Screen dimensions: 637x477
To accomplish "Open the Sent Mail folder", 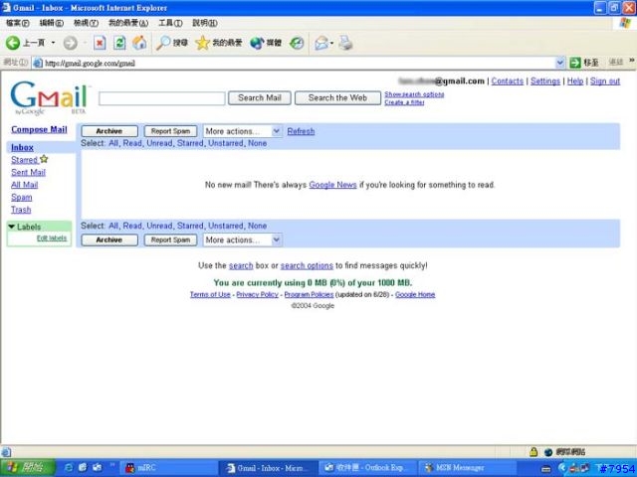I will 29,172.
